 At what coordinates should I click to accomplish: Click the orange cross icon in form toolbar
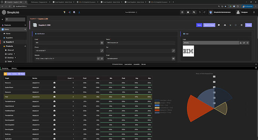coord(230,25)
